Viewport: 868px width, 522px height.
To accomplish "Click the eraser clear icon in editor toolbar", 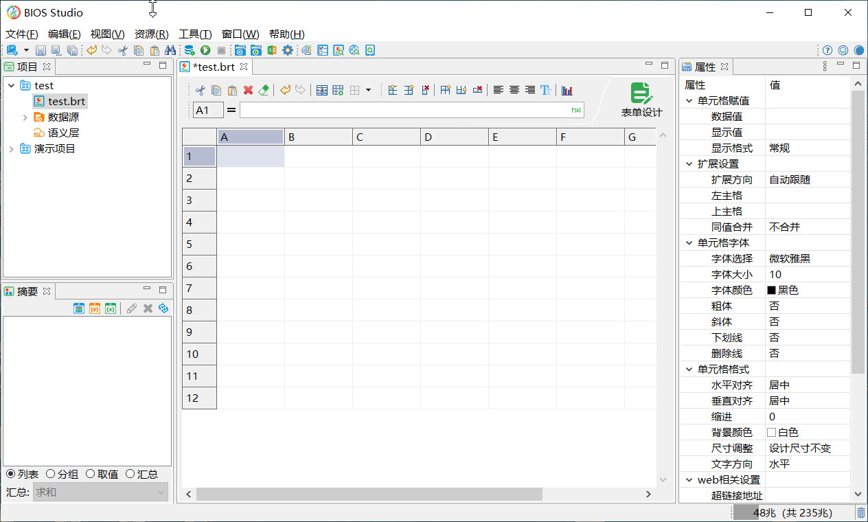I will point(264,90).
